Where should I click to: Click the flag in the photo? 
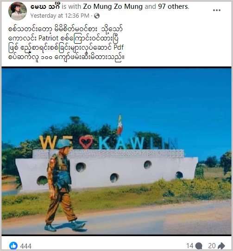(120, 125)
